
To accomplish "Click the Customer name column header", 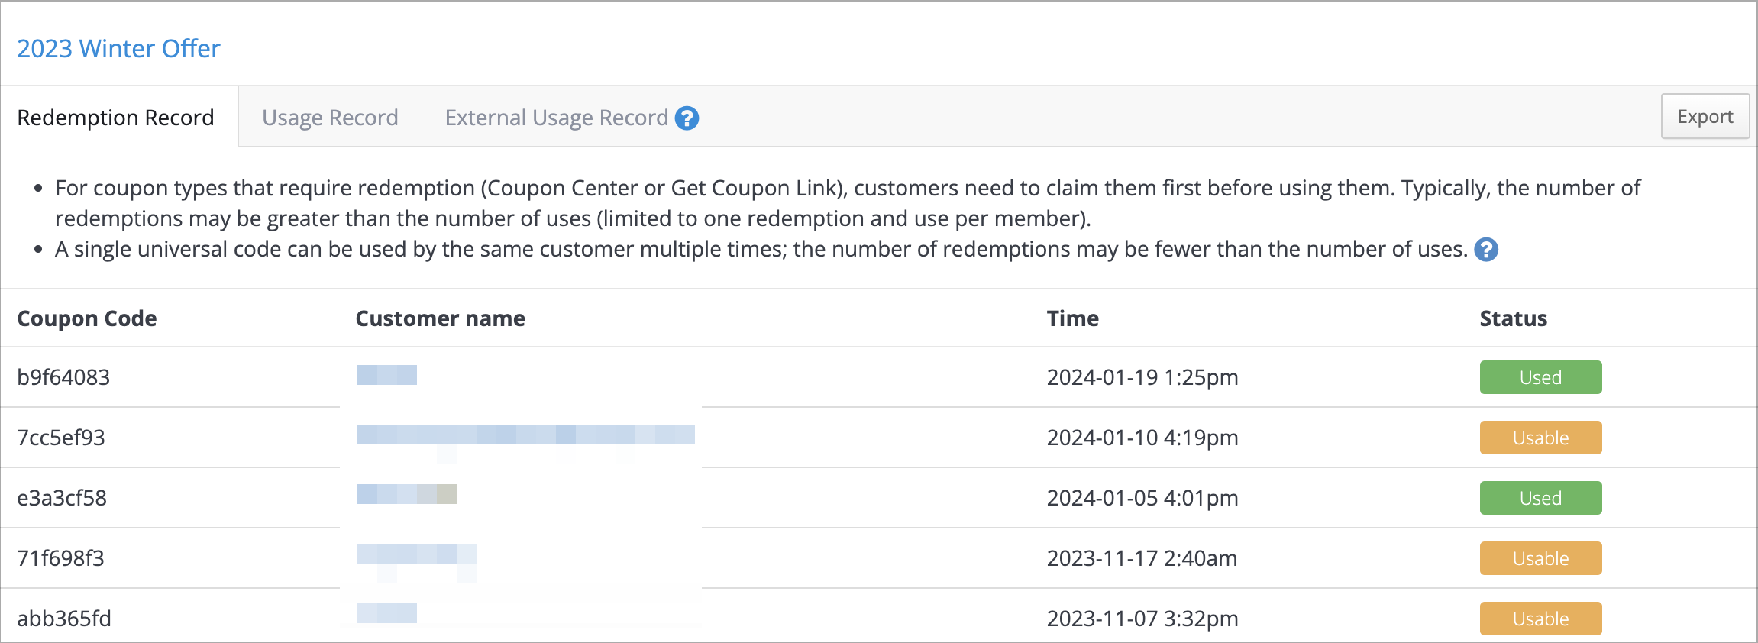I will [x=440, y=318].
